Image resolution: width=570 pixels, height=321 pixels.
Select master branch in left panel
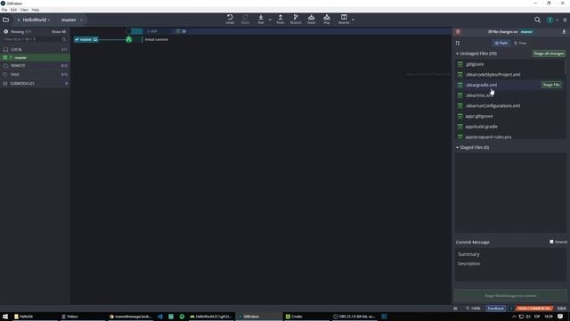(35, 57)
